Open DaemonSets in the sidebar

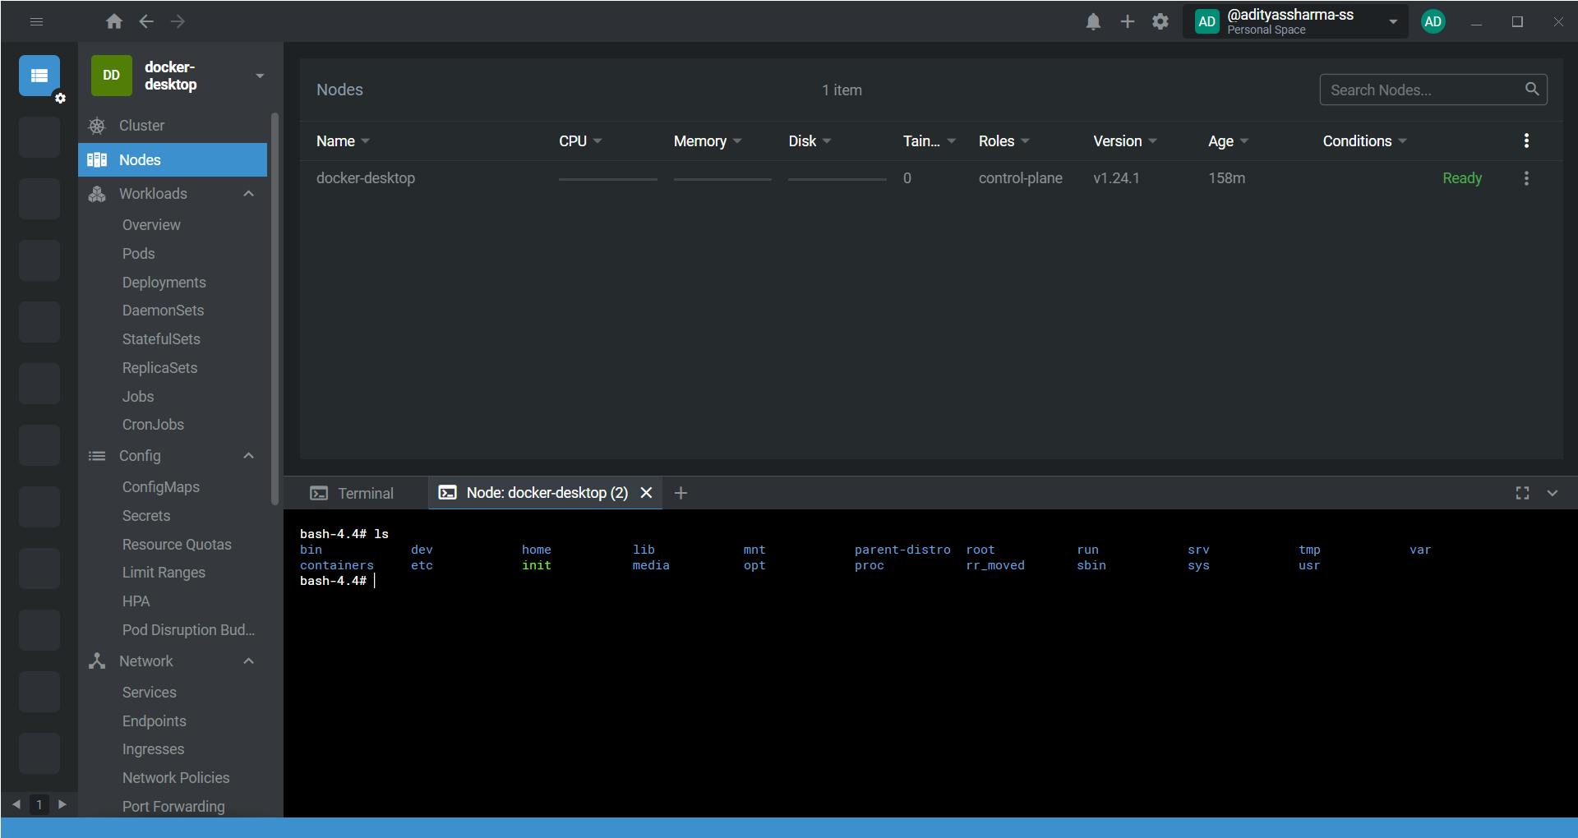click(163, 311)
